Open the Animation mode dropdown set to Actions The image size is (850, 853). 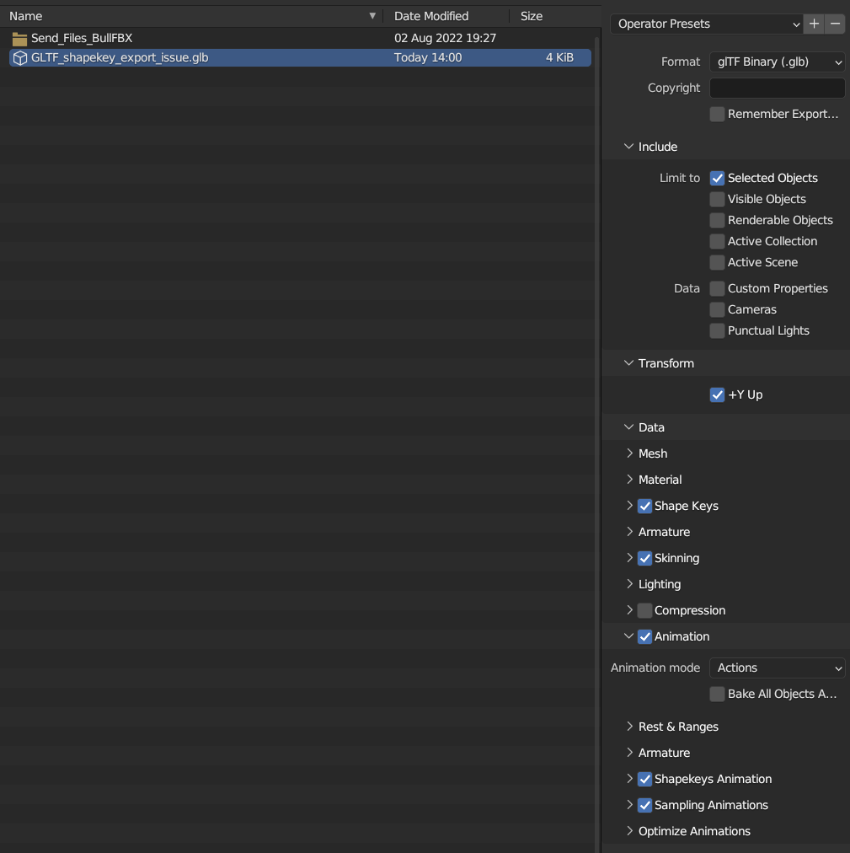[776, 668]
